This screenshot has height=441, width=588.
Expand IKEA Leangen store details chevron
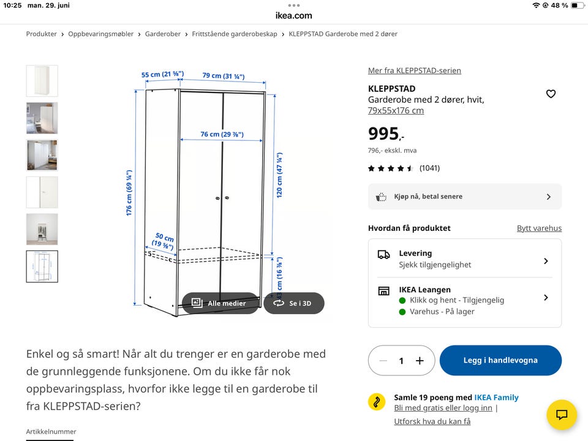pyautogui.click(x=546, y=298)
